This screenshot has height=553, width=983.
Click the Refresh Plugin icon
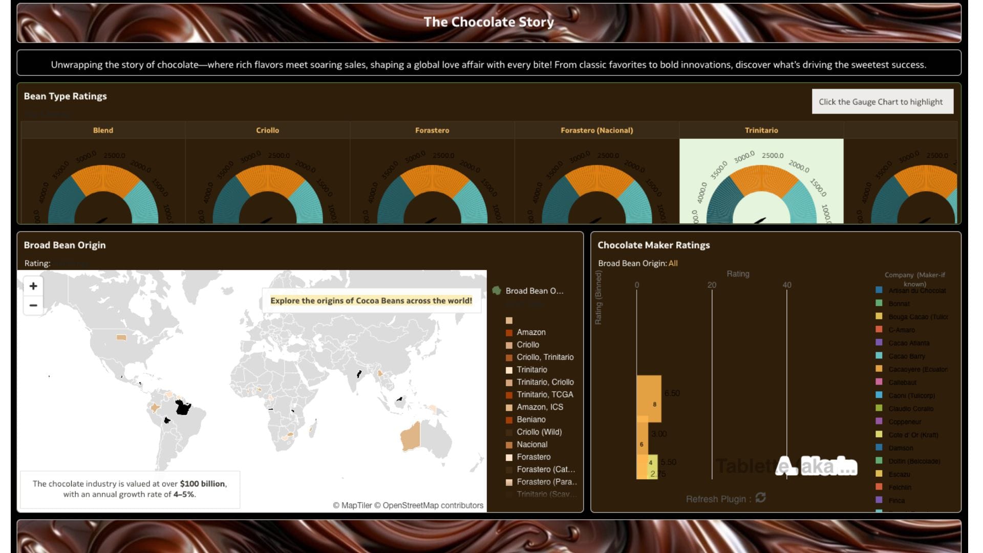[760, 498]
